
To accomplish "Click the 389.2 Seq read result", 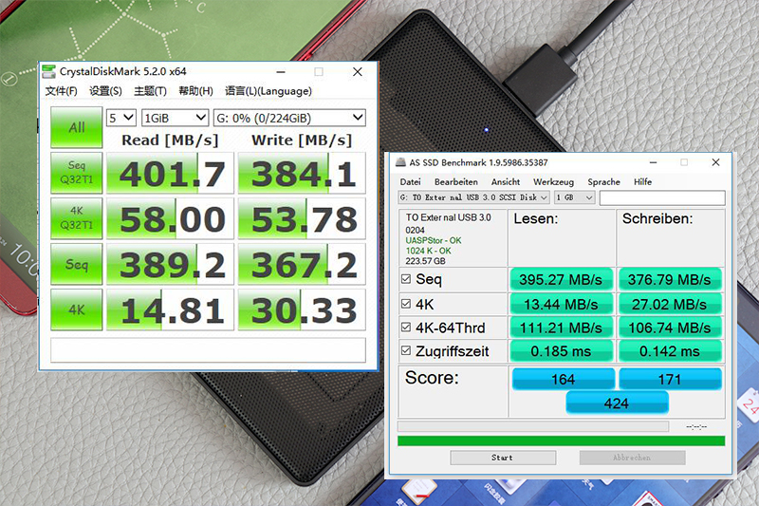I will click(x=171, y=264).
